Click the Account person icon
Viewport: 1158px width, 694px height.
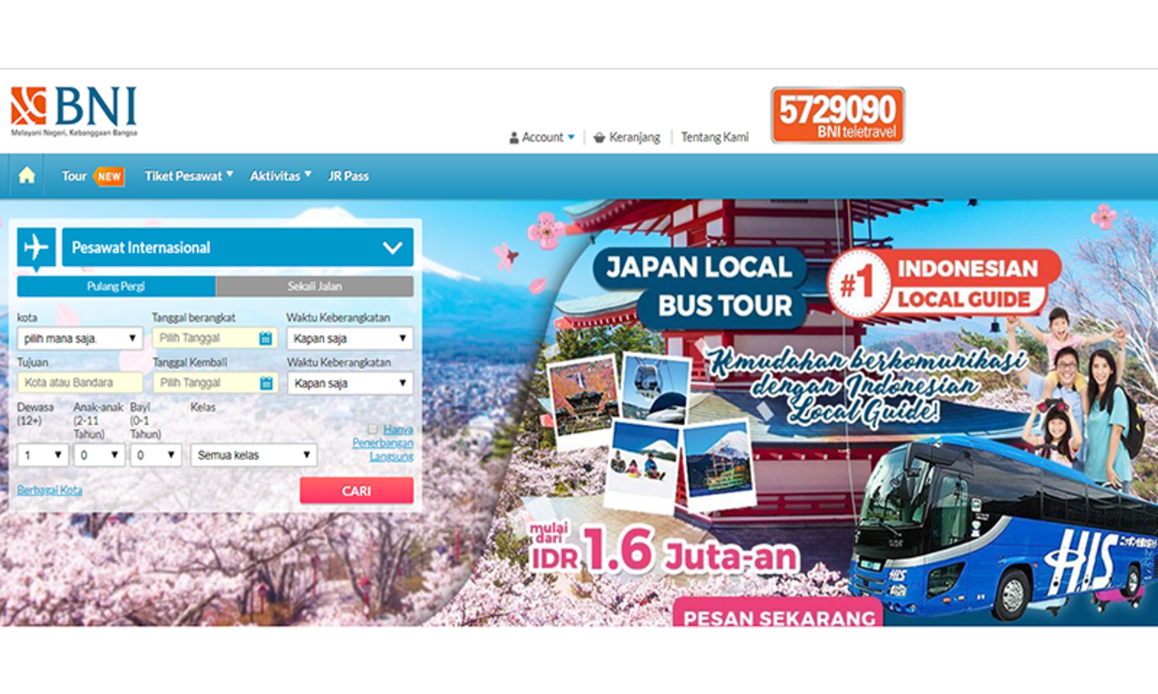coord(514,138)
